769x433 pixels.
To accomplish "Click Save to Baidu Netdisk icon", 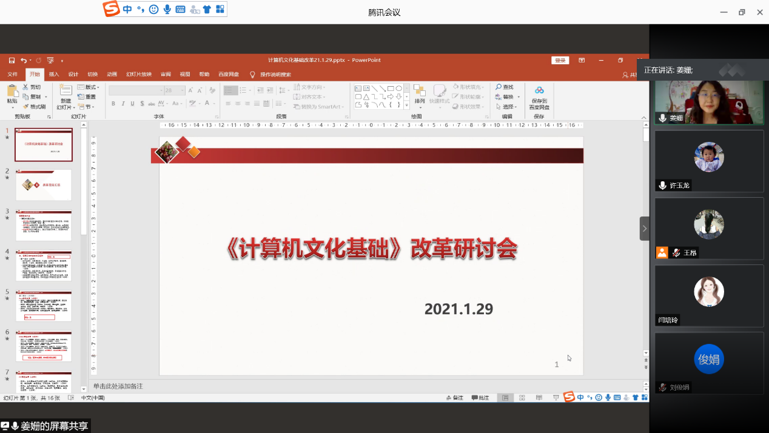I will 539,90.
